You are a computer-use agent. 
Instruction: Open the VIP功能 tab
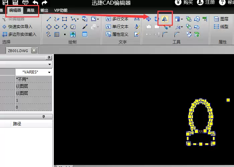(x=61, y=10)
